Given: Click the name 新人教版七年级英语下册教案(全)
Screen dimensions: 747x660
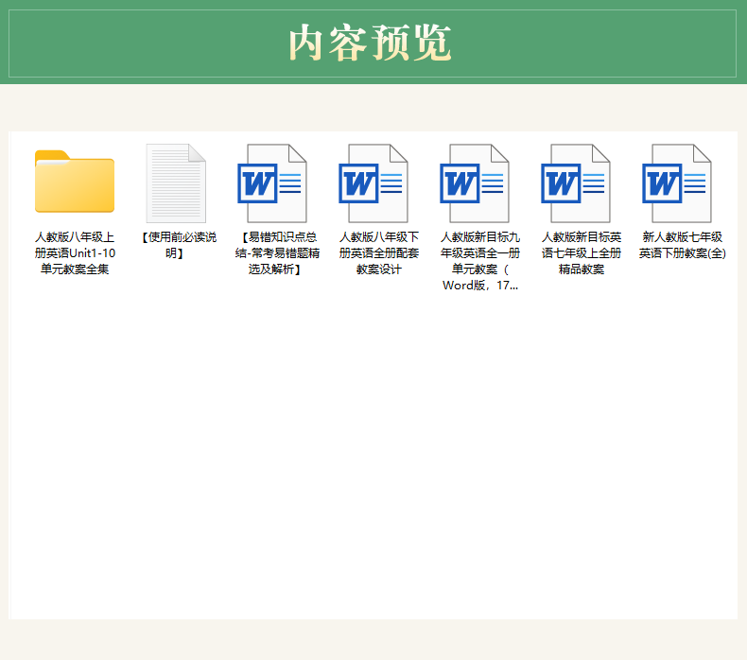Looking at the screenshot, I should click(x=682, y=245).
